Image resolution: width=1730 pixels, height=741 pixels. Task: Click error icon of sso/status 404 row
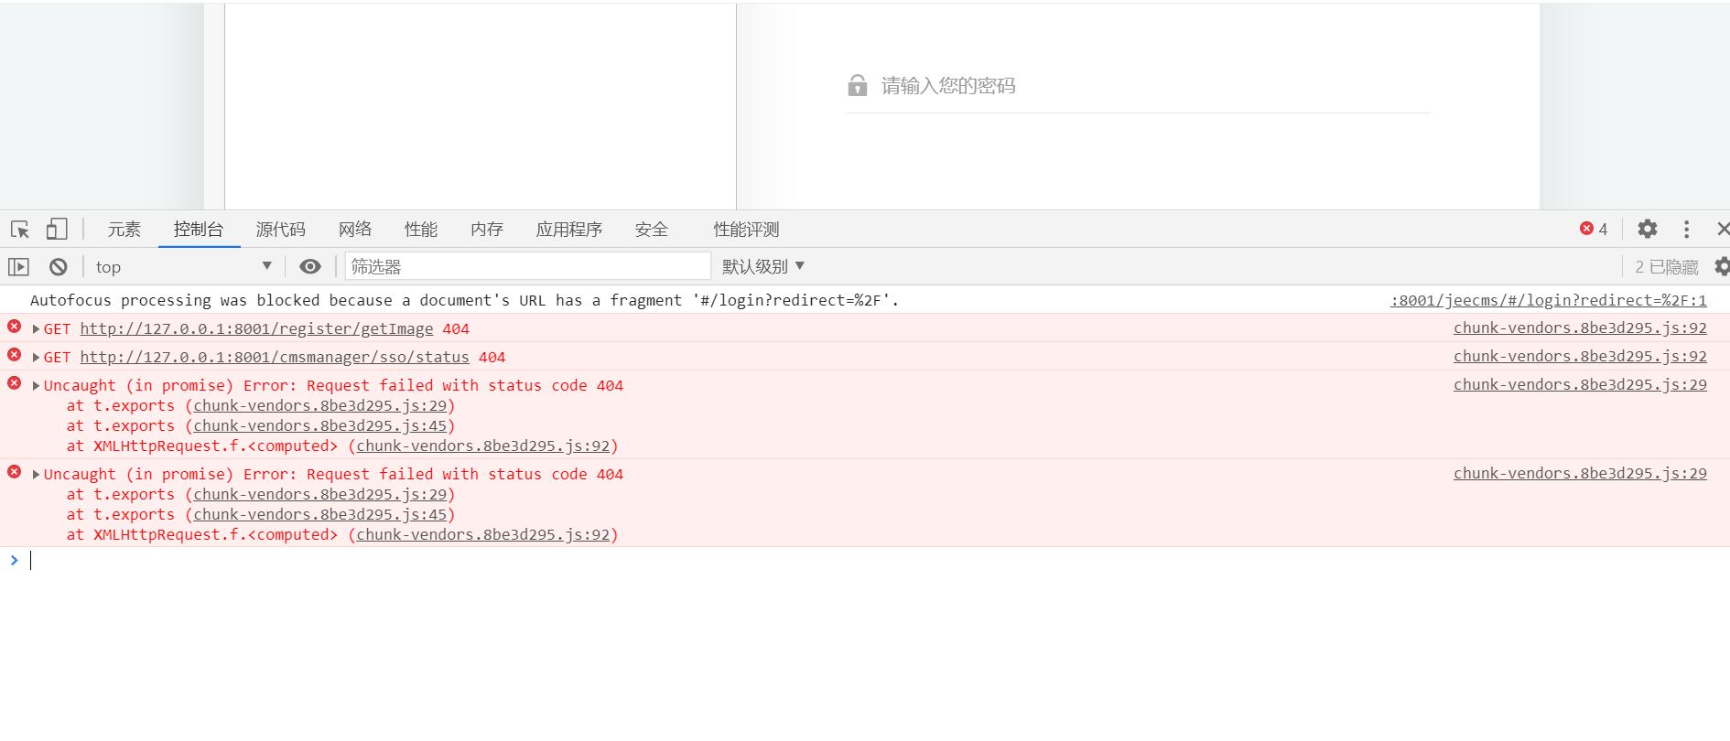[14, 355]
